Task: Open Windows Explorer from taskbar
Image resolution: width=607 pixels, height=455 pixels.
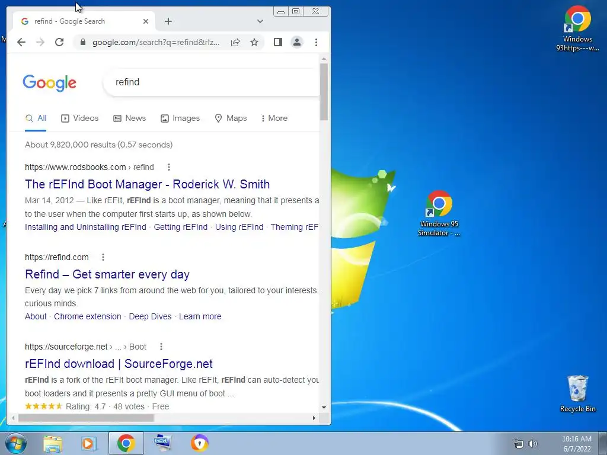Action: tap(53, 443)
